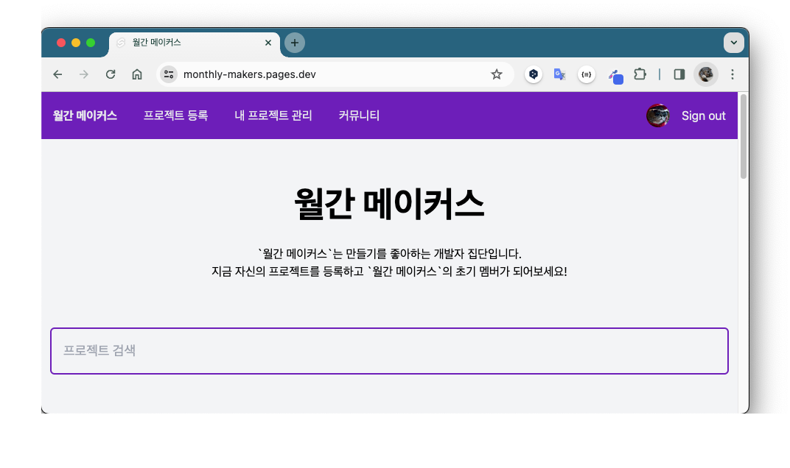
Task: Click the line starting `월간 메이커스`는 만들기를
Action: pos(389,253)
